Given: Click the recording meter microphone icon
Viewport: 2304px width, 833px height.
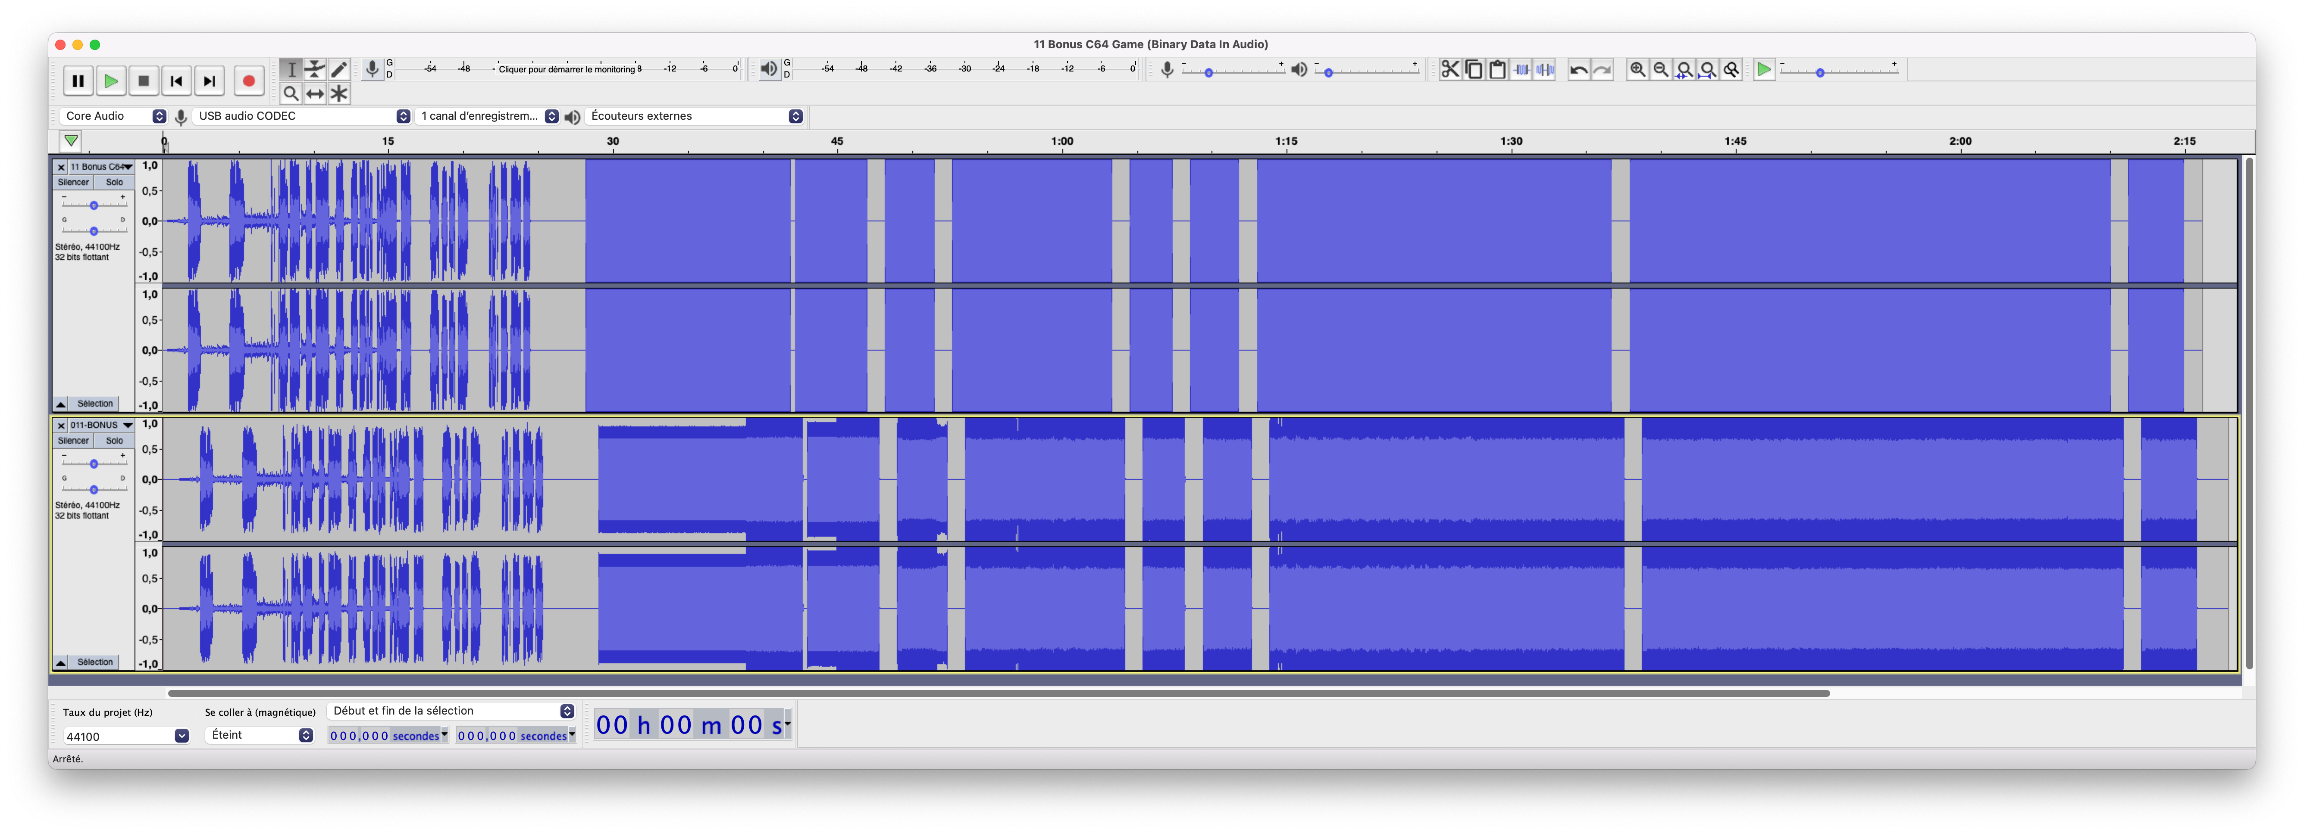Looking at the screenshot, I should pos(372,69).
